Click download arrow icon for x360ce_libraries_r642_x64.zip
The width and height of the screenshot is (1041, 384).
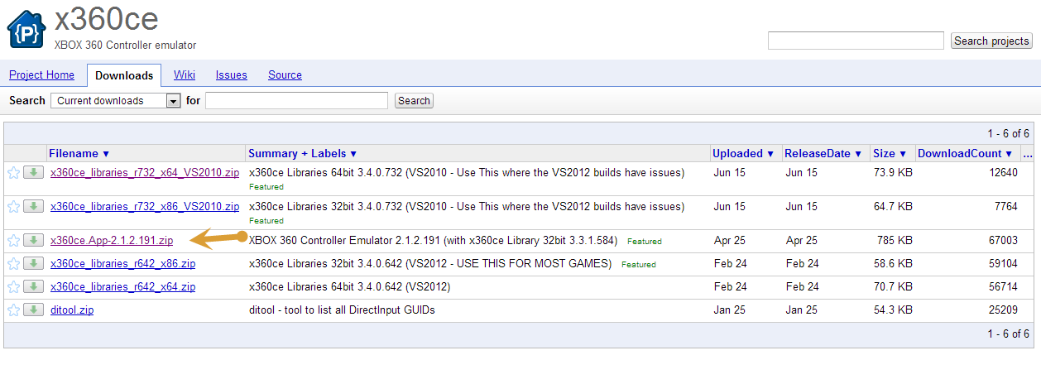pyautogui.click(x=34, y=287)
